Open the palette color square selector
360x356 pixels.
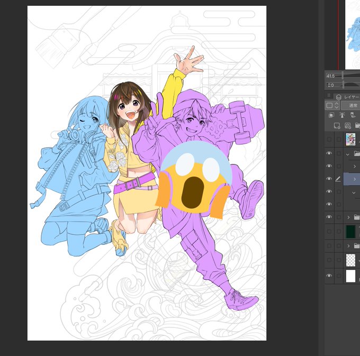click(x=329, y=105)
